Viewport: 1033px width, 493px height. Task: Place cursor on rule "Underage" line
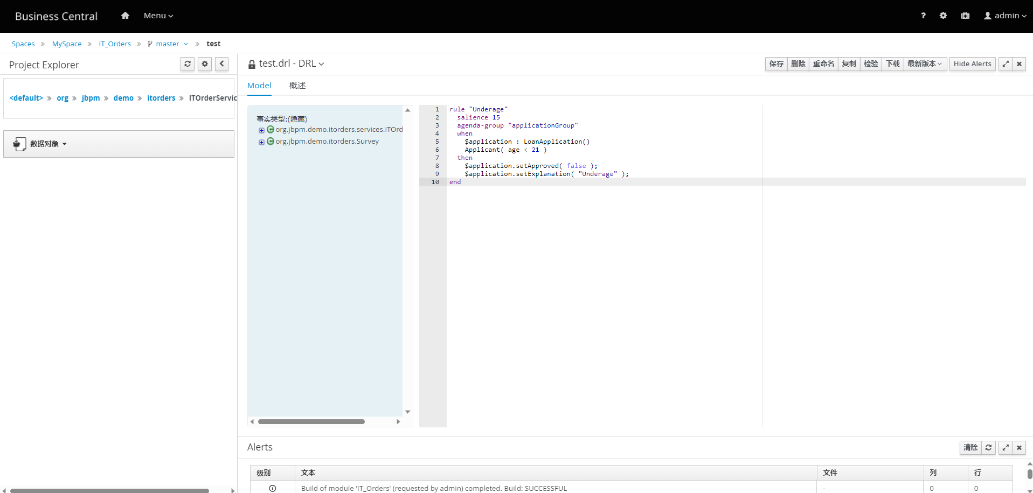click(479, 109)
